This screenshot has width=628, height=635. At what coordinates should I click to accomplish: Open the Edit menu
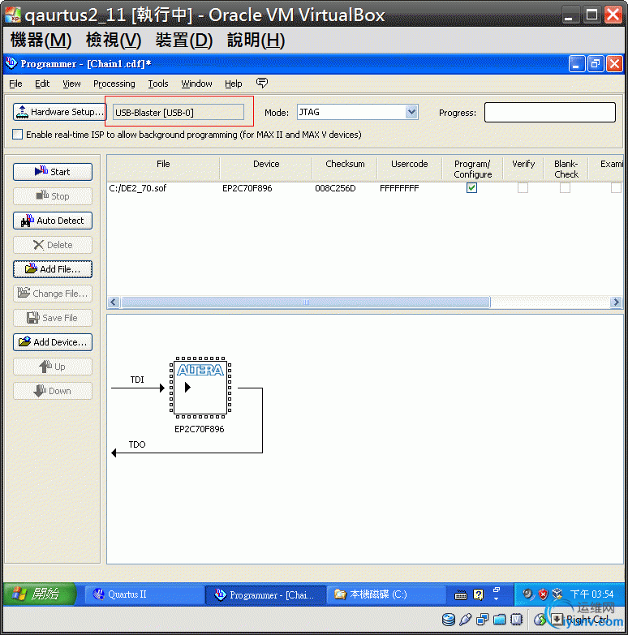42,84
